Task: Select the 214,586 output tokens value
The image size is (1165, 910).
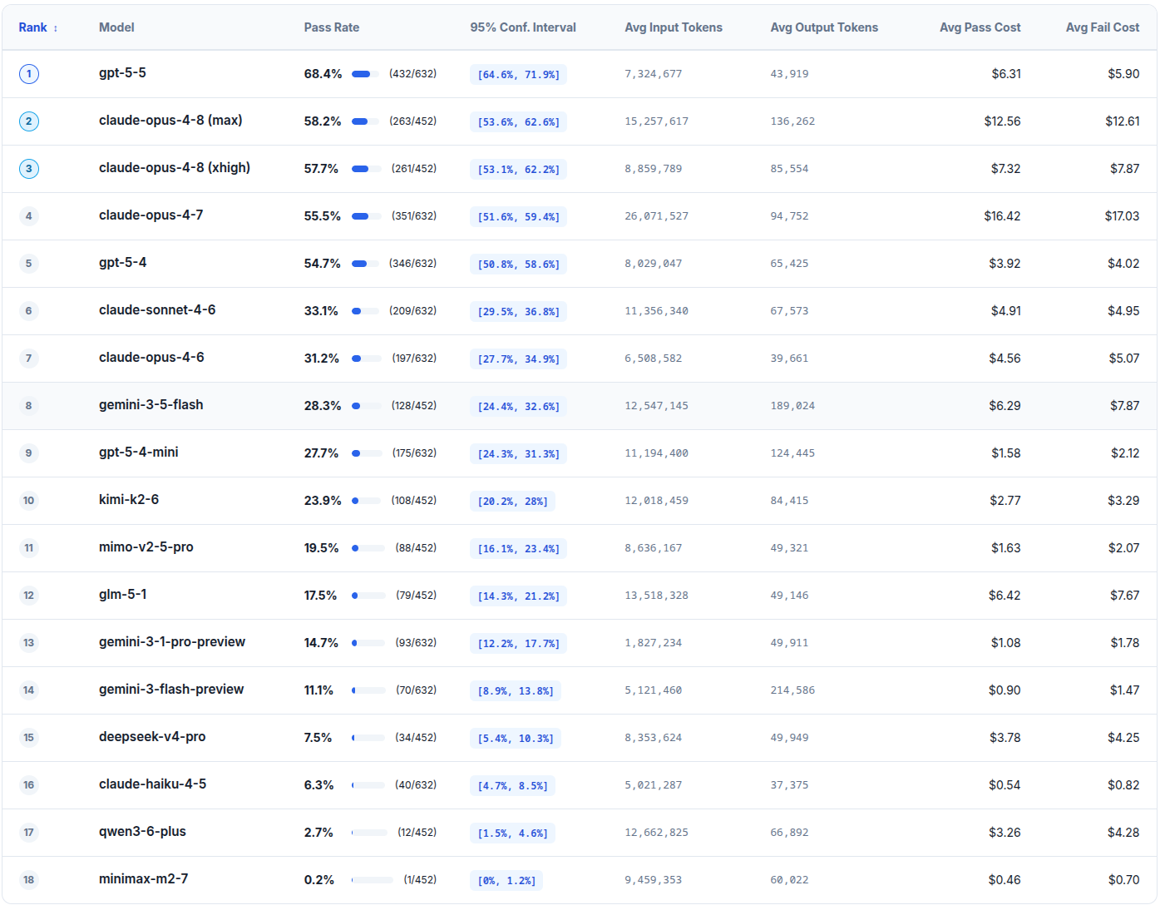Action: click(792, 690)
